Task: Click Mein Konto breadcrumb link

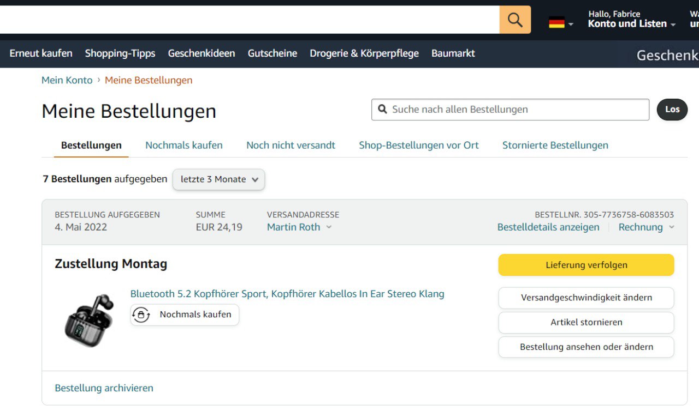Action: 67,80
